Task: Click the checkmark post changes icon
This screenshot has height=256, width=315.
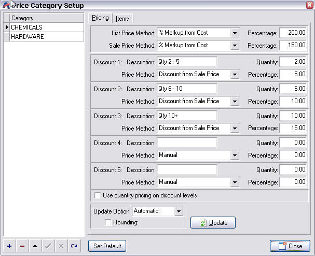Action: [x=48, y=246]
